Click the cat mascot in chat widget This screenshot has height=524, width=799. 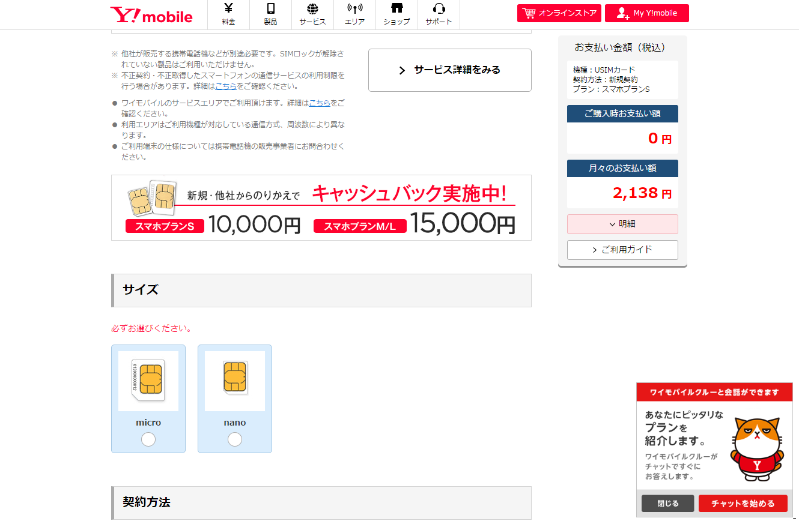coord(756,449)
